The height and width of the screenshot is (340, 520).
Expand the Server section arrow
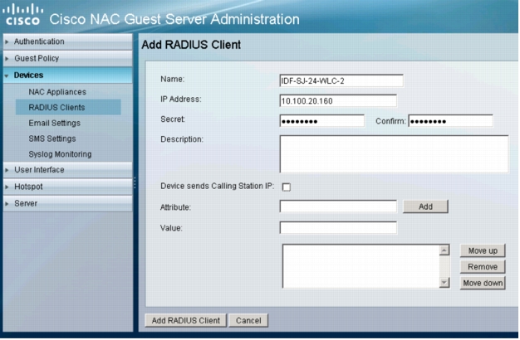tap(7, 204)
